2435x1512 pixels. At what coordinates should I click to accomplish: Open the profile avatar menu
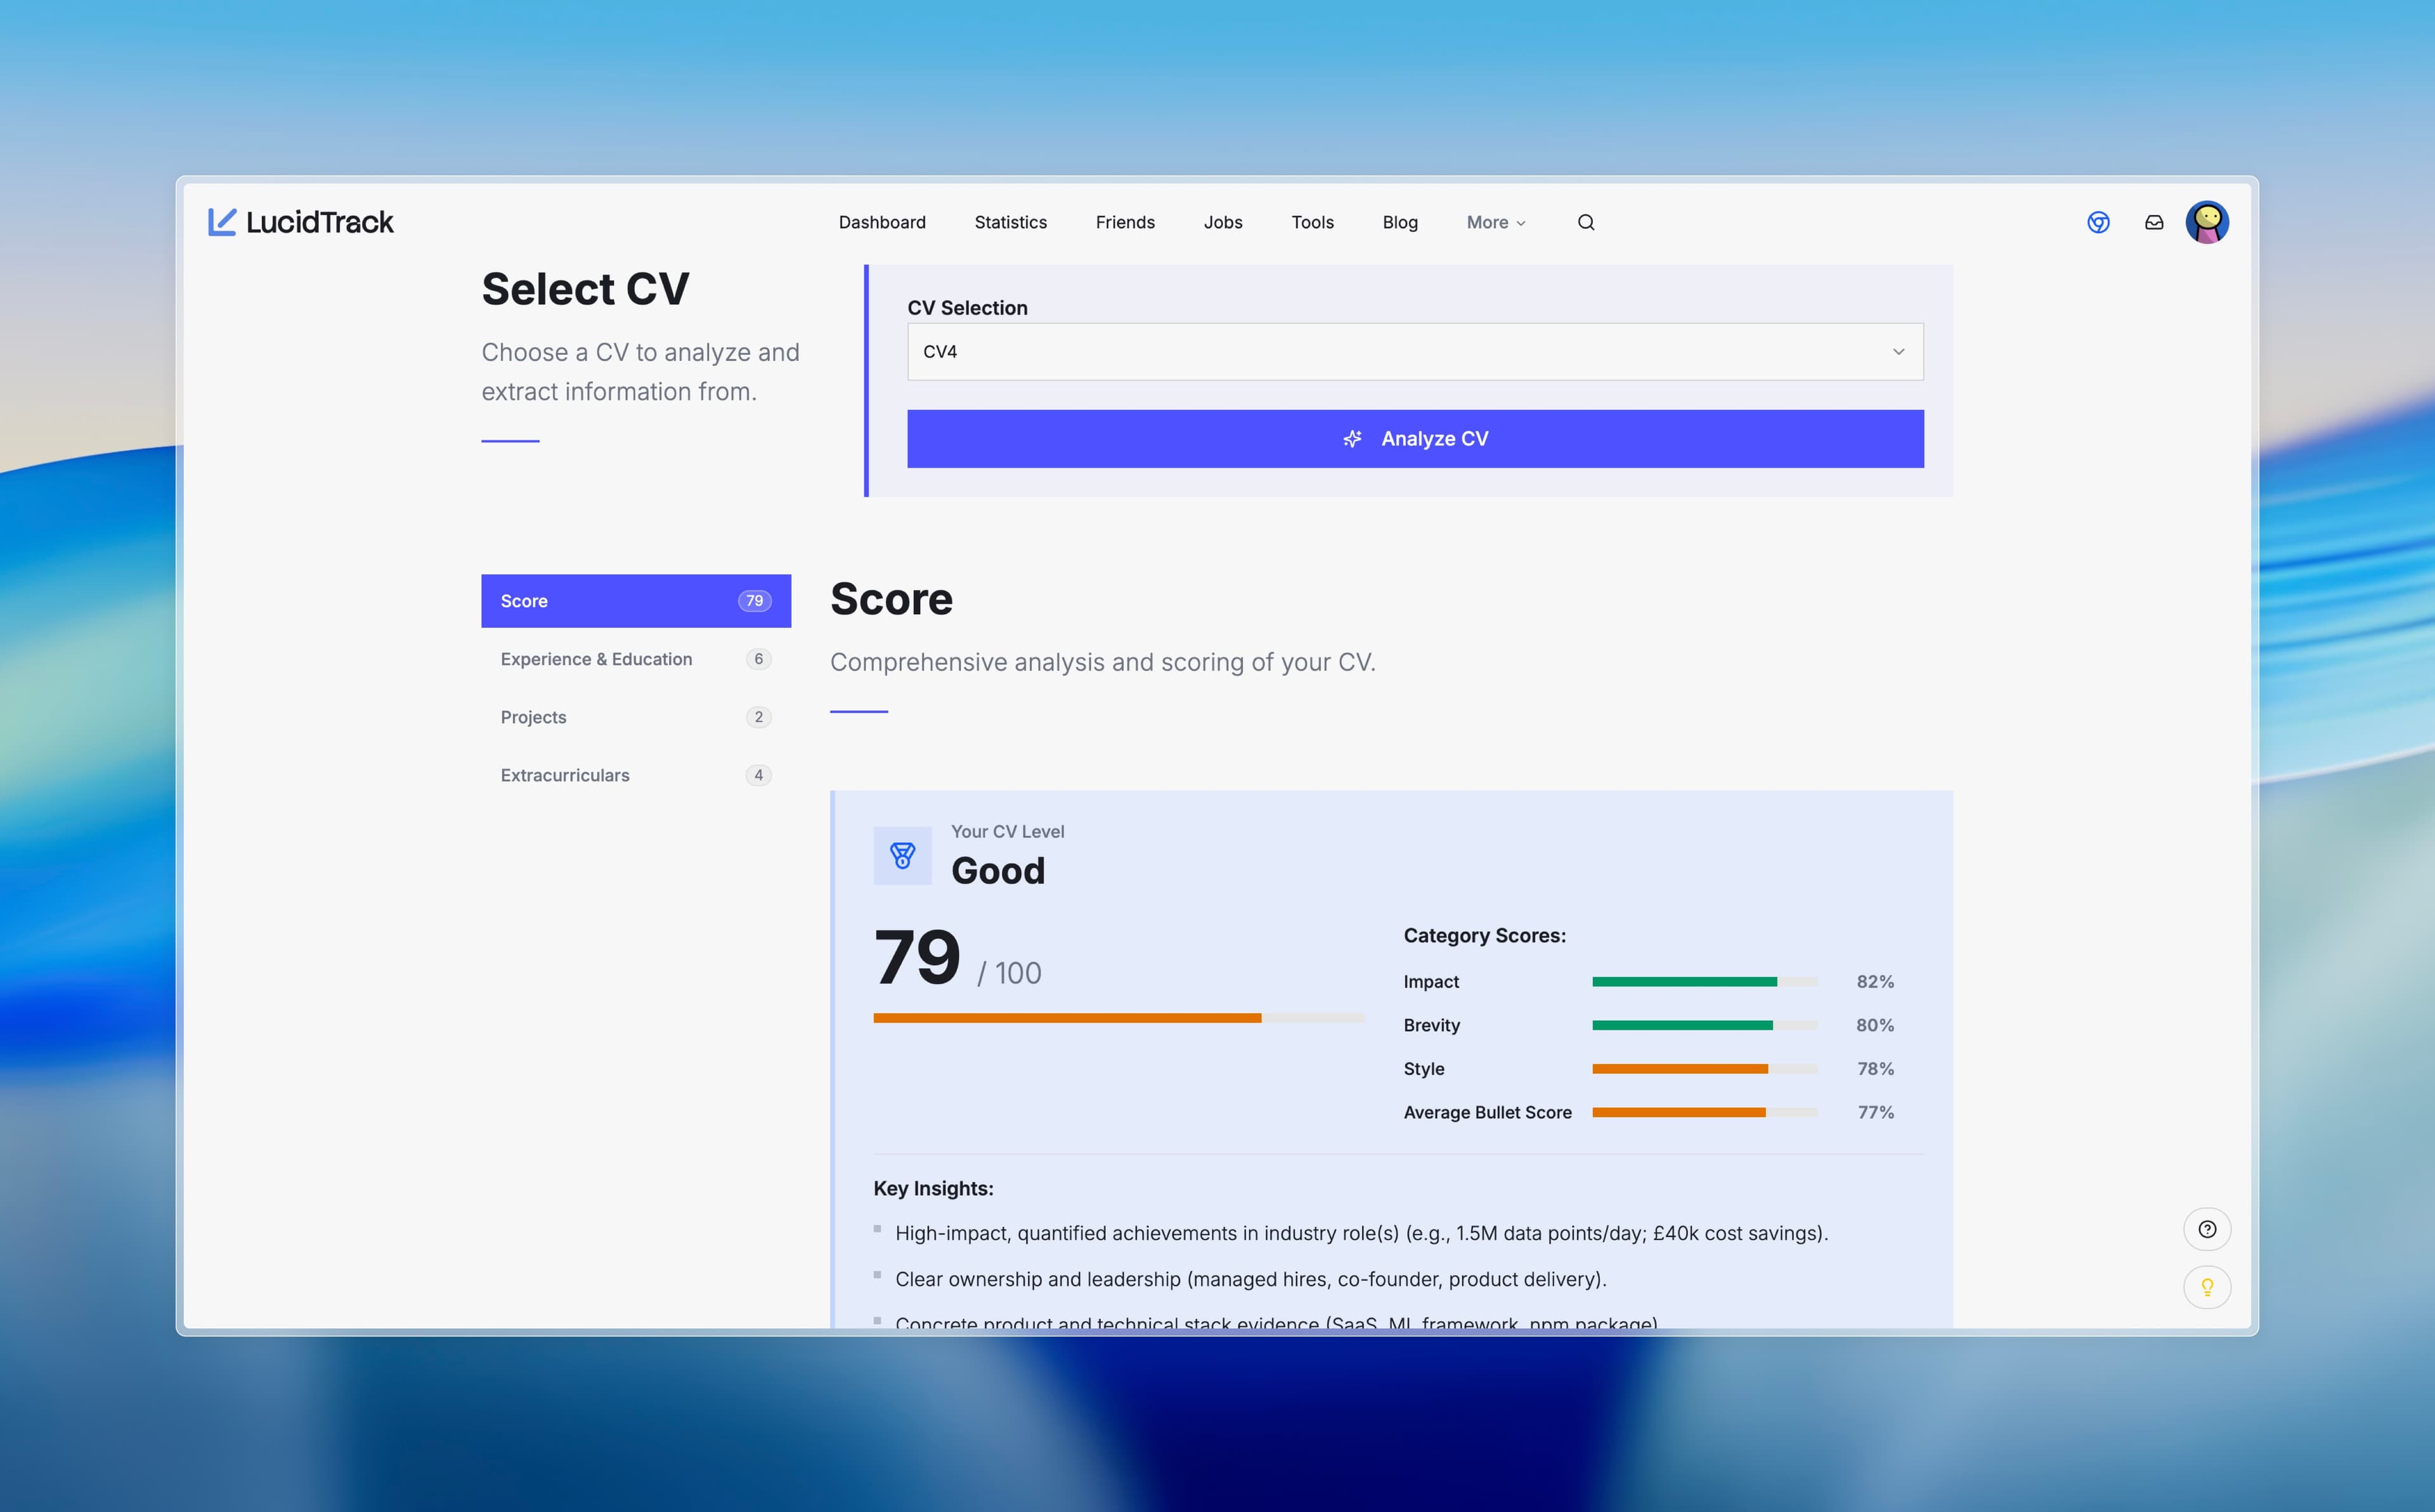(x=2208, y=222)
